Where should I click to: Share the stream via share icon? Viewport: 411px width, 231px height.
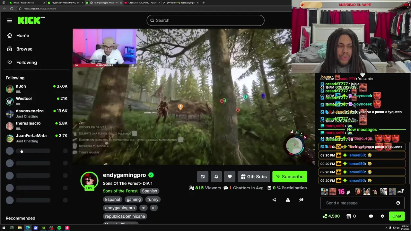(x=274, y=200)
